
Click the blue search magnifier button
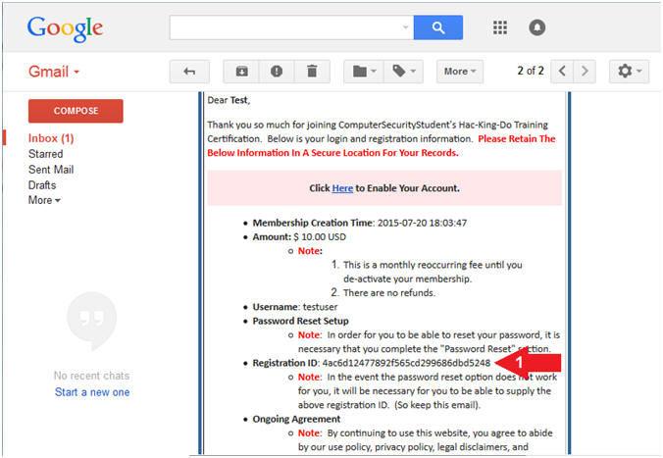pos(438,27)
